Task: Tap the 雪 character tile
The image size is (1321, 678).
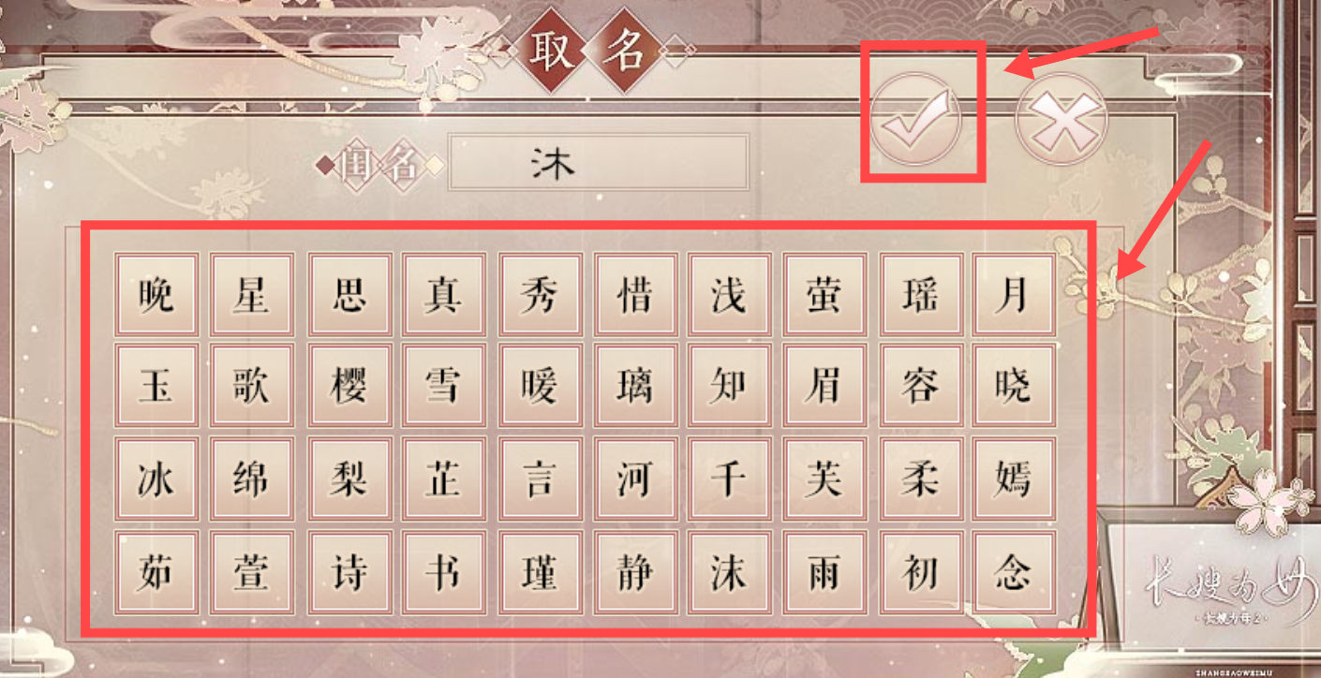Action: pos(444,385)
